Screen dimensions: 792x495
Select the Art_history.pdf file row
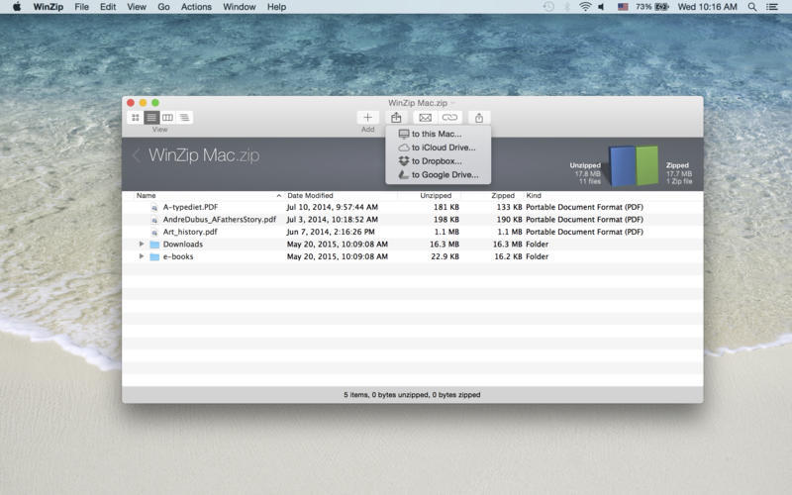189,232
